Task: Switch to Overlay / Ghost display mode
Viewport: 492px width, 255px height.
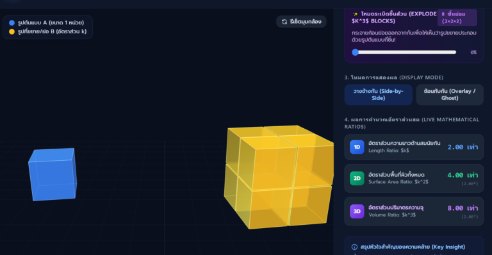Action: tap(449, 94)
